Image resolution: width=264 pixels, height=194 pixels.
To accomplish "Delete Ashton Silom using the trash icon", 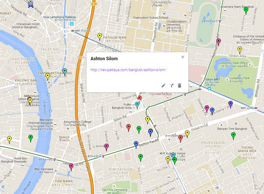I will click(179, 85).
